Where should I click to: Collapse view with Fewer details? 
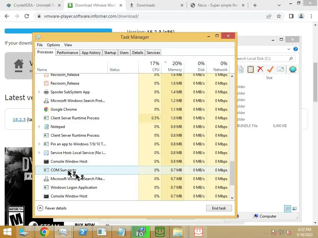[x=52, y=208]
